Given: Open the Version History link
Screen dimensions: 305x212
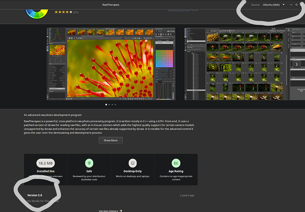Looking at the screenshot, I should (109, 211).
